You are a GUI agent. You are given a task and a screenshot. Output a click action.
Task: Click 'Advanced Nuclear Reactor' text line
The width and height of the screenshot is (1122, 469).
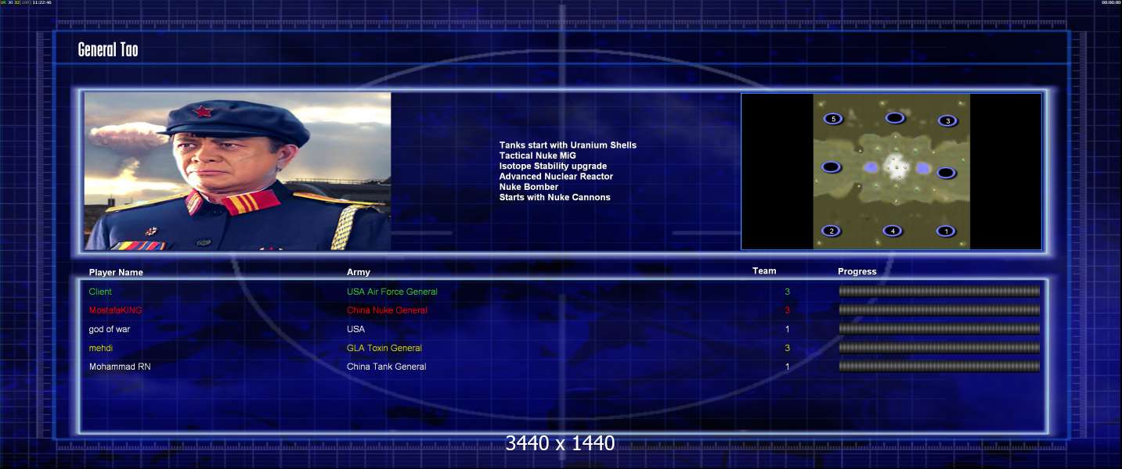556,177
